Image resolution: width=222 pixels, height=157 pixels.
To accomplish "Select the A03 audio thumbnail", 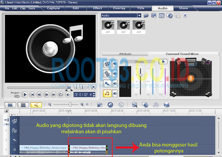I will [x=139, y=27].
